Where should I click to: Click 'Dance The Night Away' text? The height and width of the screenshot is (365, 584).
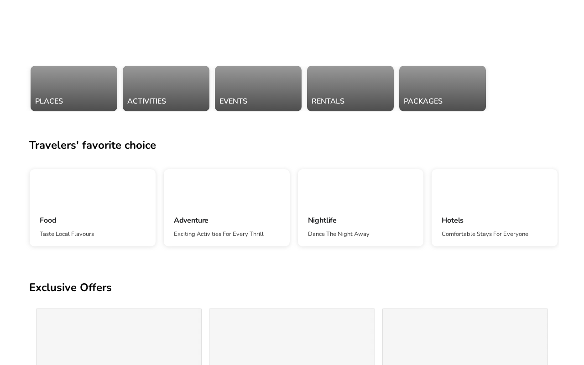click(339, 234)
